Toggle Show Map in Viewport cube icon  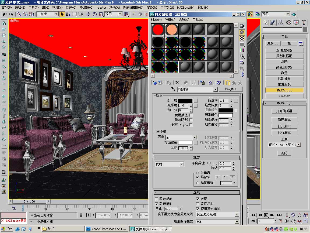pos(219,83)
